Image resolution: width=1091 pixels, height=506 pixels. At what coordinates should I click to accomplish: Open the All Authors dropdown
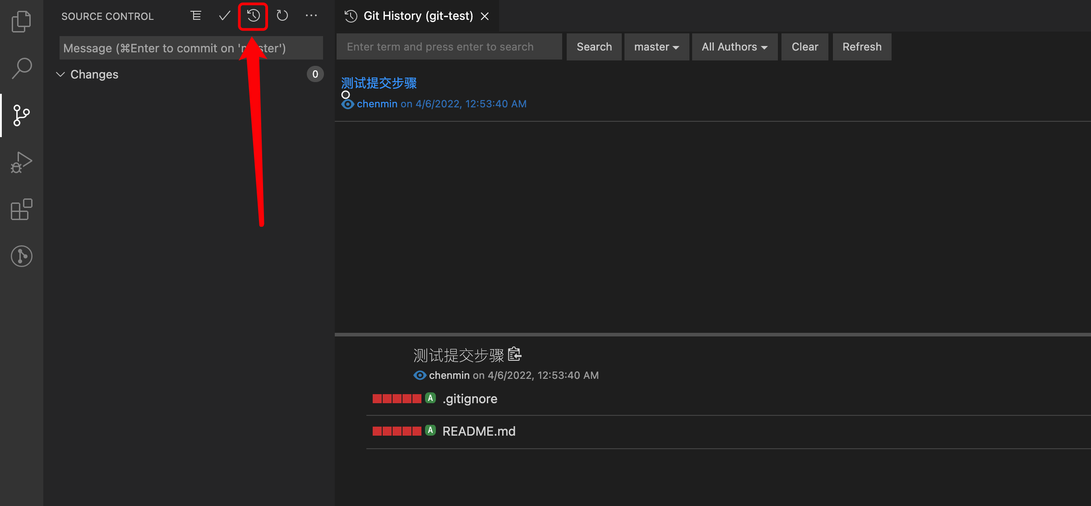pyautogui.click(x=734, y=46)
